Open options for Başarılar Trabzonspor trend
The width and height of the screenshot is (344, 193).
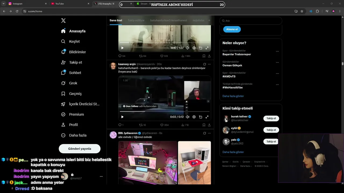[x=277, y=51]
